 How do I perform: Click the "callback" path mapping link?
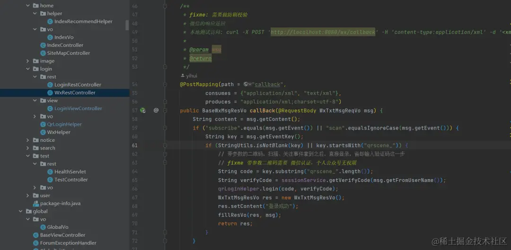(267, 84)
